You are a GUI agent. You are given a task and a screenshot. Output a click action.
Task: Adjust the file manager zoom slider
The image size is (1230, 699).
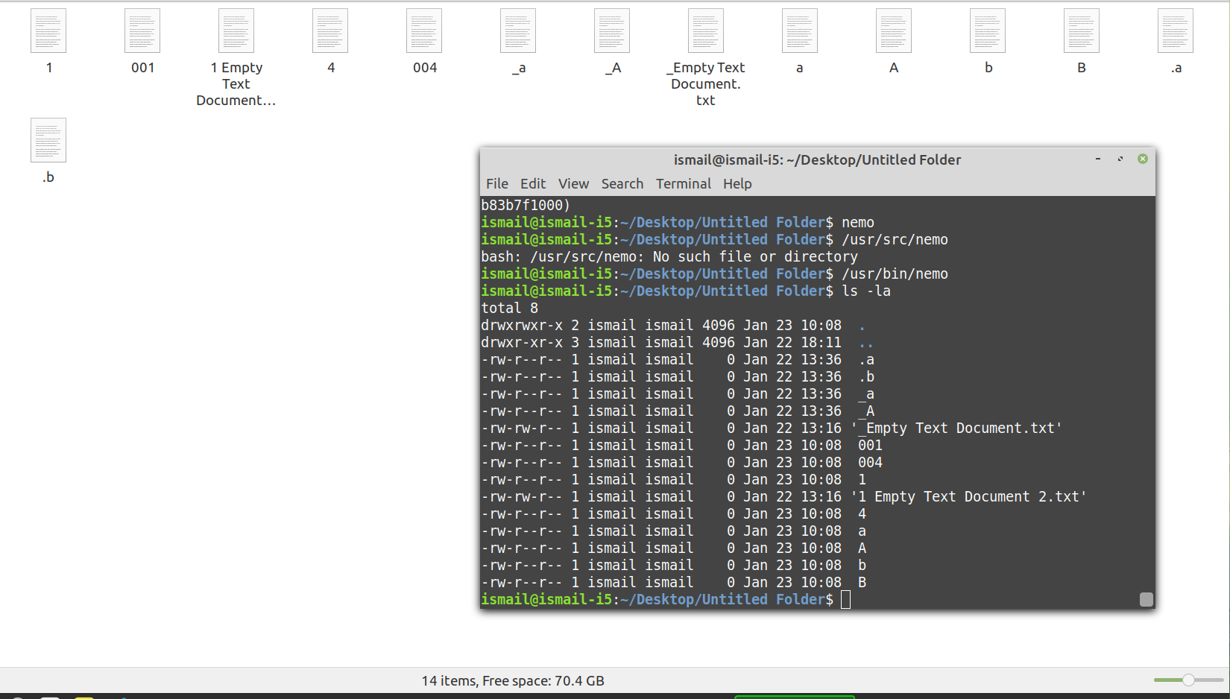point(1189,680)
